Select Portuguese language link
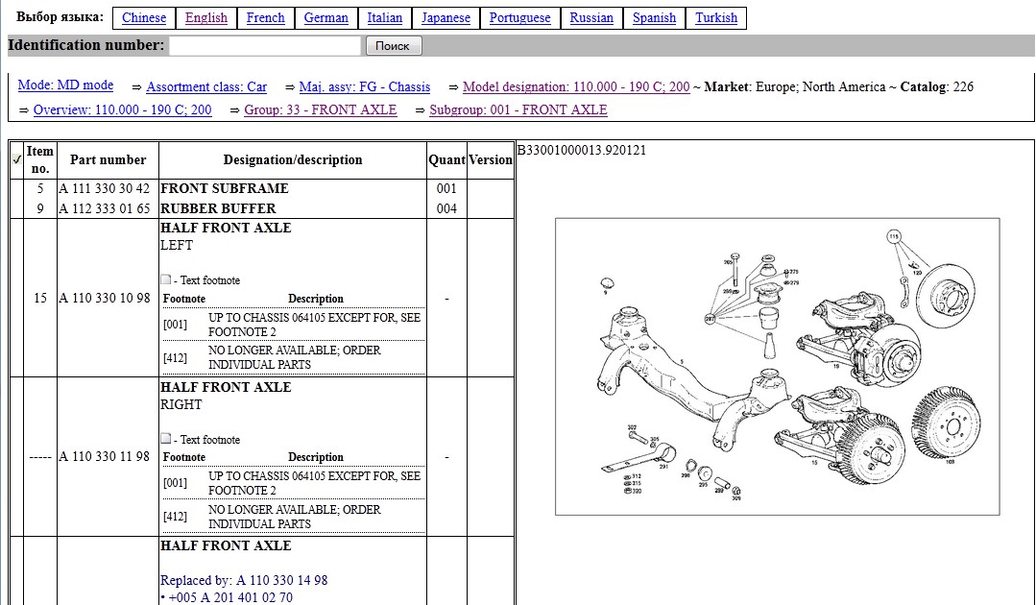1036x605 pixels. 520,18
